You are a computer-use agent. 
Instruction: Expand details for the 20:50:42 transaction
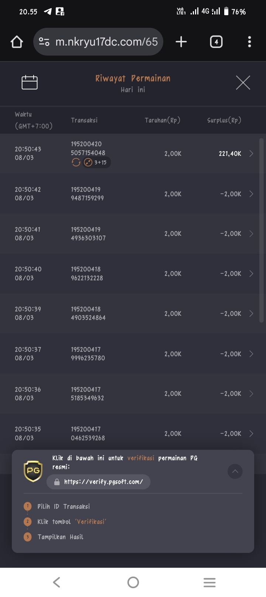tap(251, 194)
